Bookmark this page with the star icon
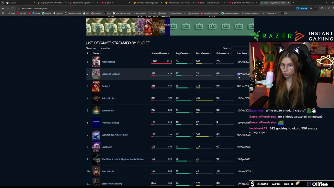Viewport: 334px width, 188px height. (315, 8)
